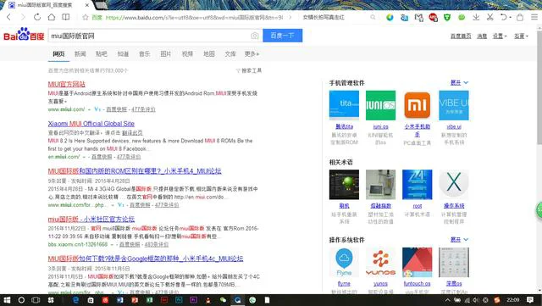Expand the 更多» tab options
Viewport: 542px width, 306px height.
[x=252, y=54]
